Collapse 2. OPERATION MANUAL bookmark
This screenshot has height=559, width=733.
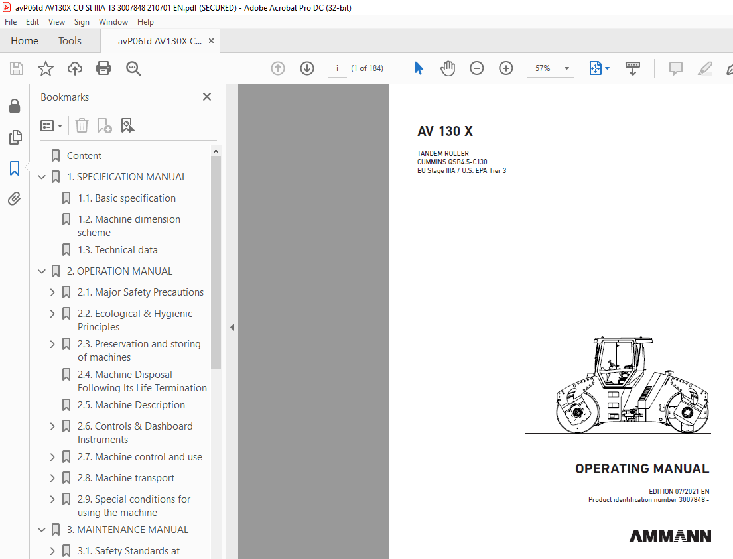42,271
